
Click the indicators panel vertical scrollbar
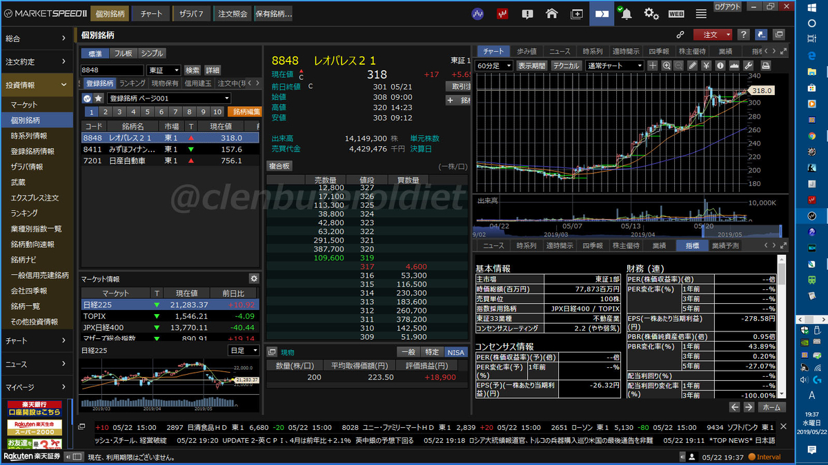(781, 326)
